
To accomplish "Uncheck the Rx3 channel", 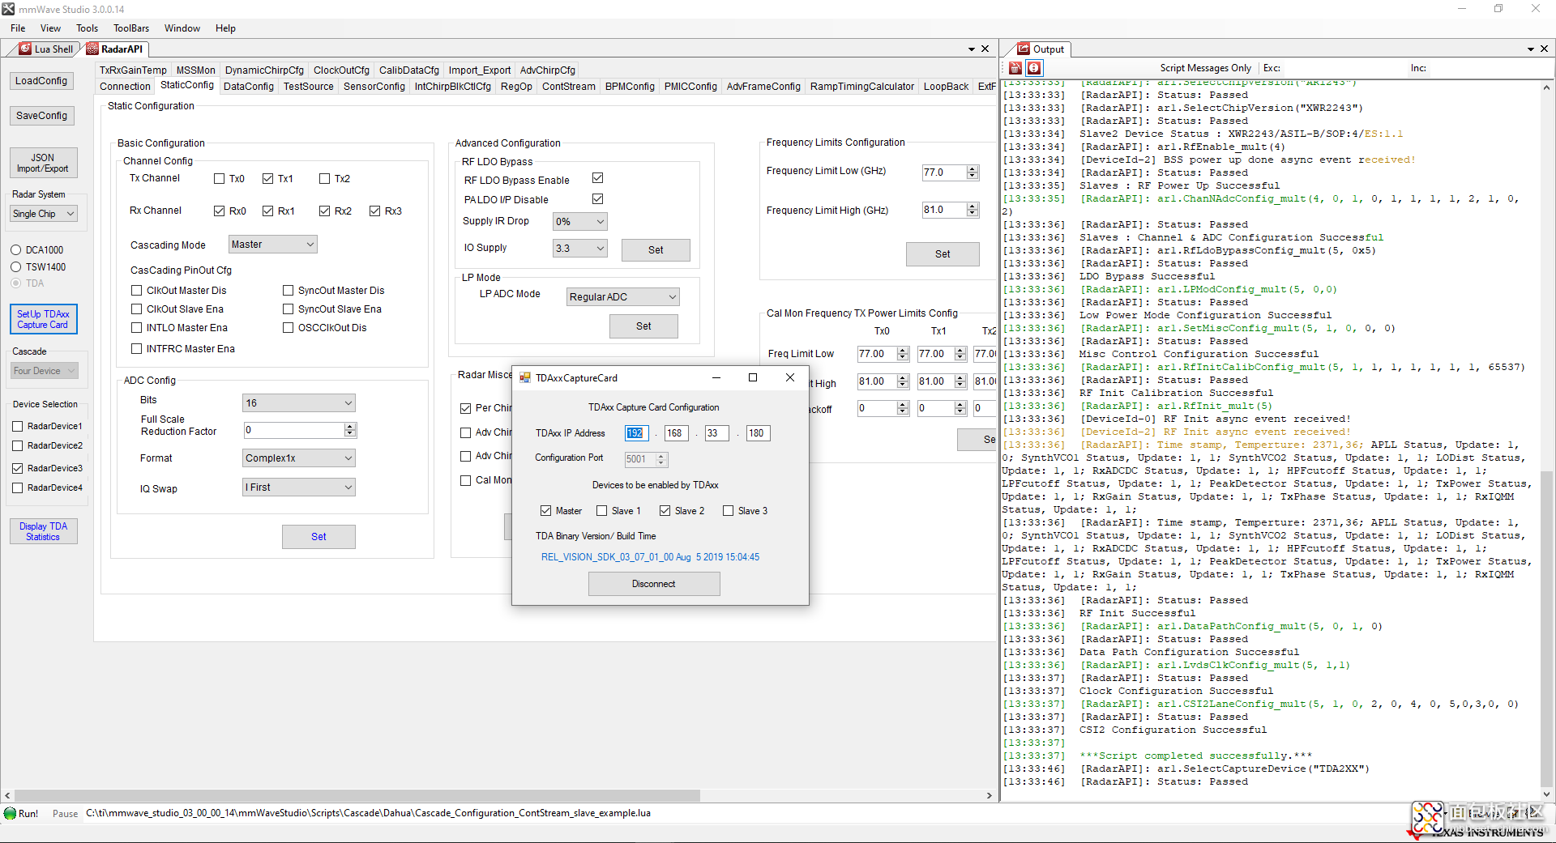I will [374, 211].
